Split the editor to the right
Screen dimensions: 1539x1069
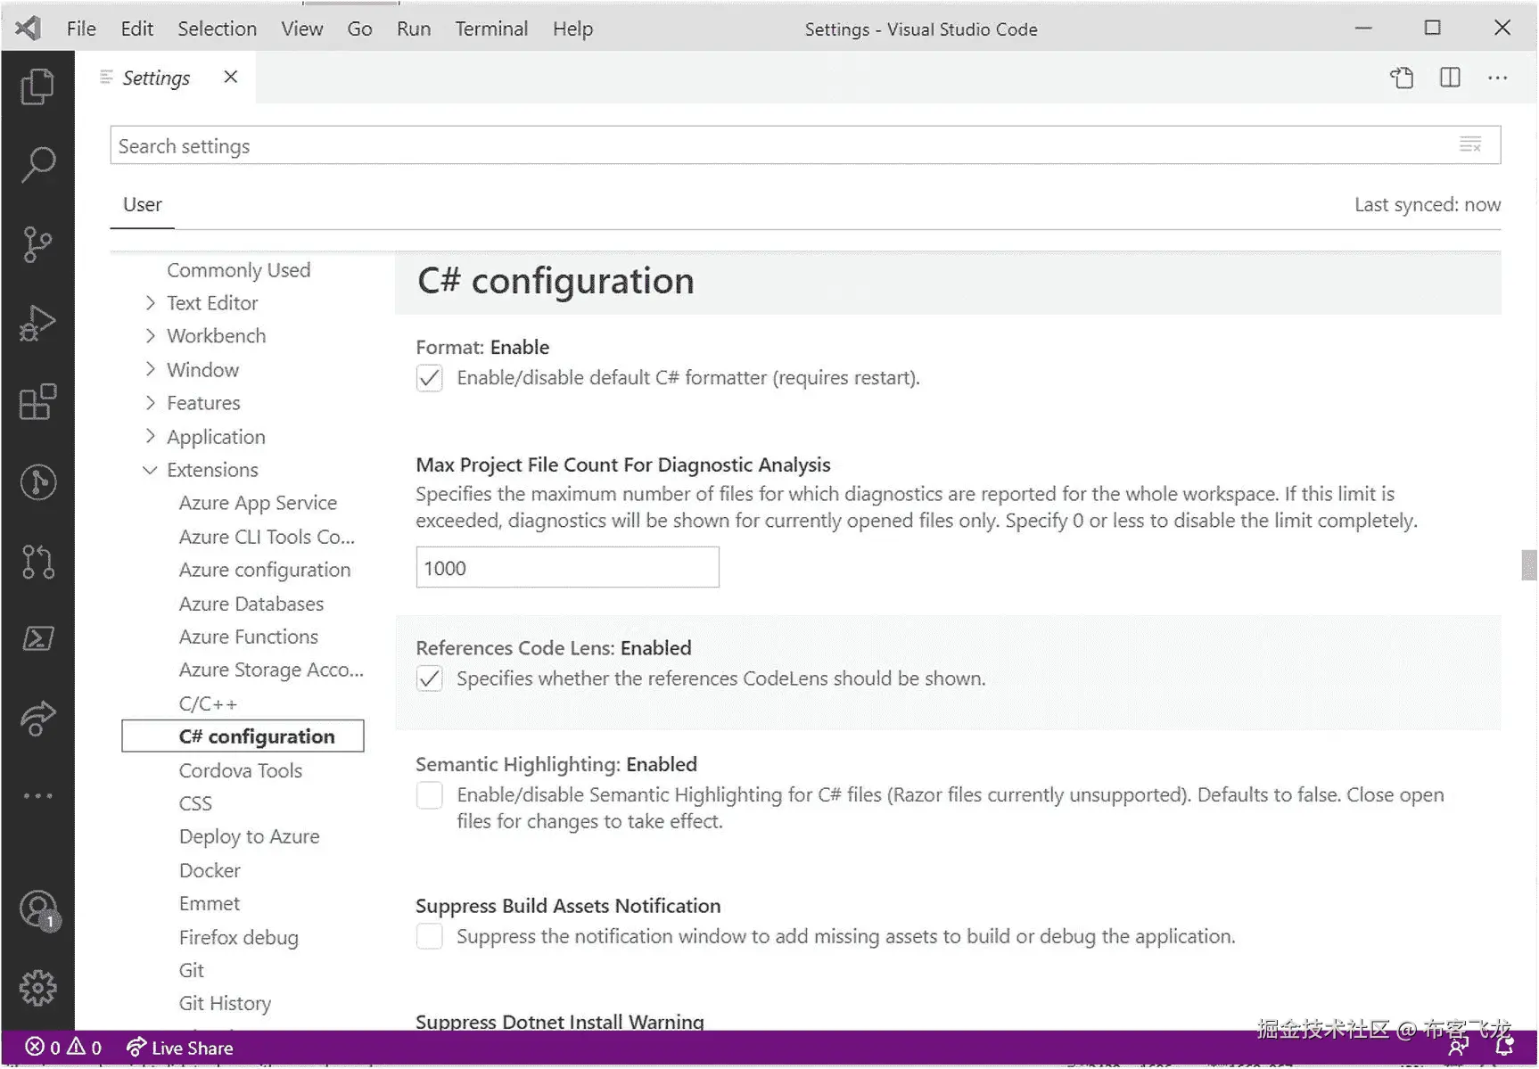coord(1450,78)
